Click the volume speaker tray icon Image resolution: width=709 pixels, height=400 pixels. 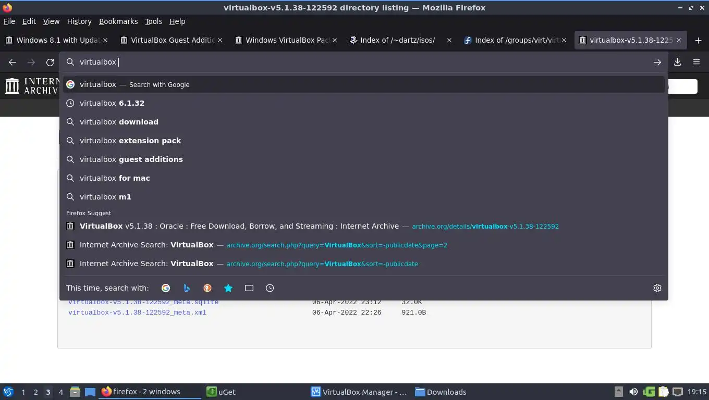tap(633, 392)
